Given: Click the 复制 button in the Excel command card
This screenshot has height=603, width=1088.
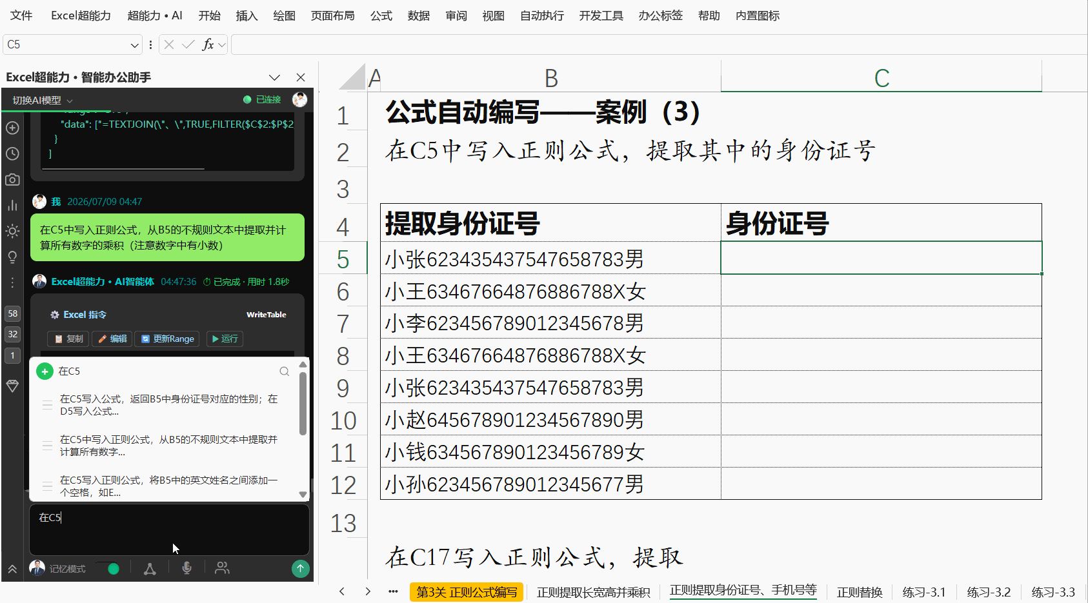Looking at the screenshot, I should click(x=68, y=339).
